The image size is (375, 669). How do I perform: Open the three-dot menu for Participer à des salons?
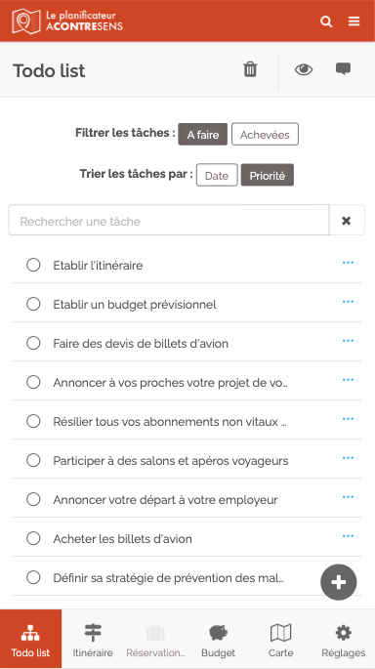[x=348, y=458]
